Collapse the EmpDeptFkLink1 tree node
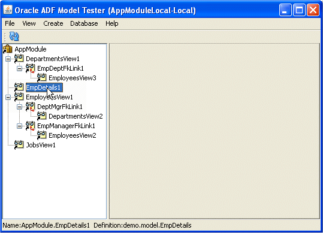 tap(19, 68)
